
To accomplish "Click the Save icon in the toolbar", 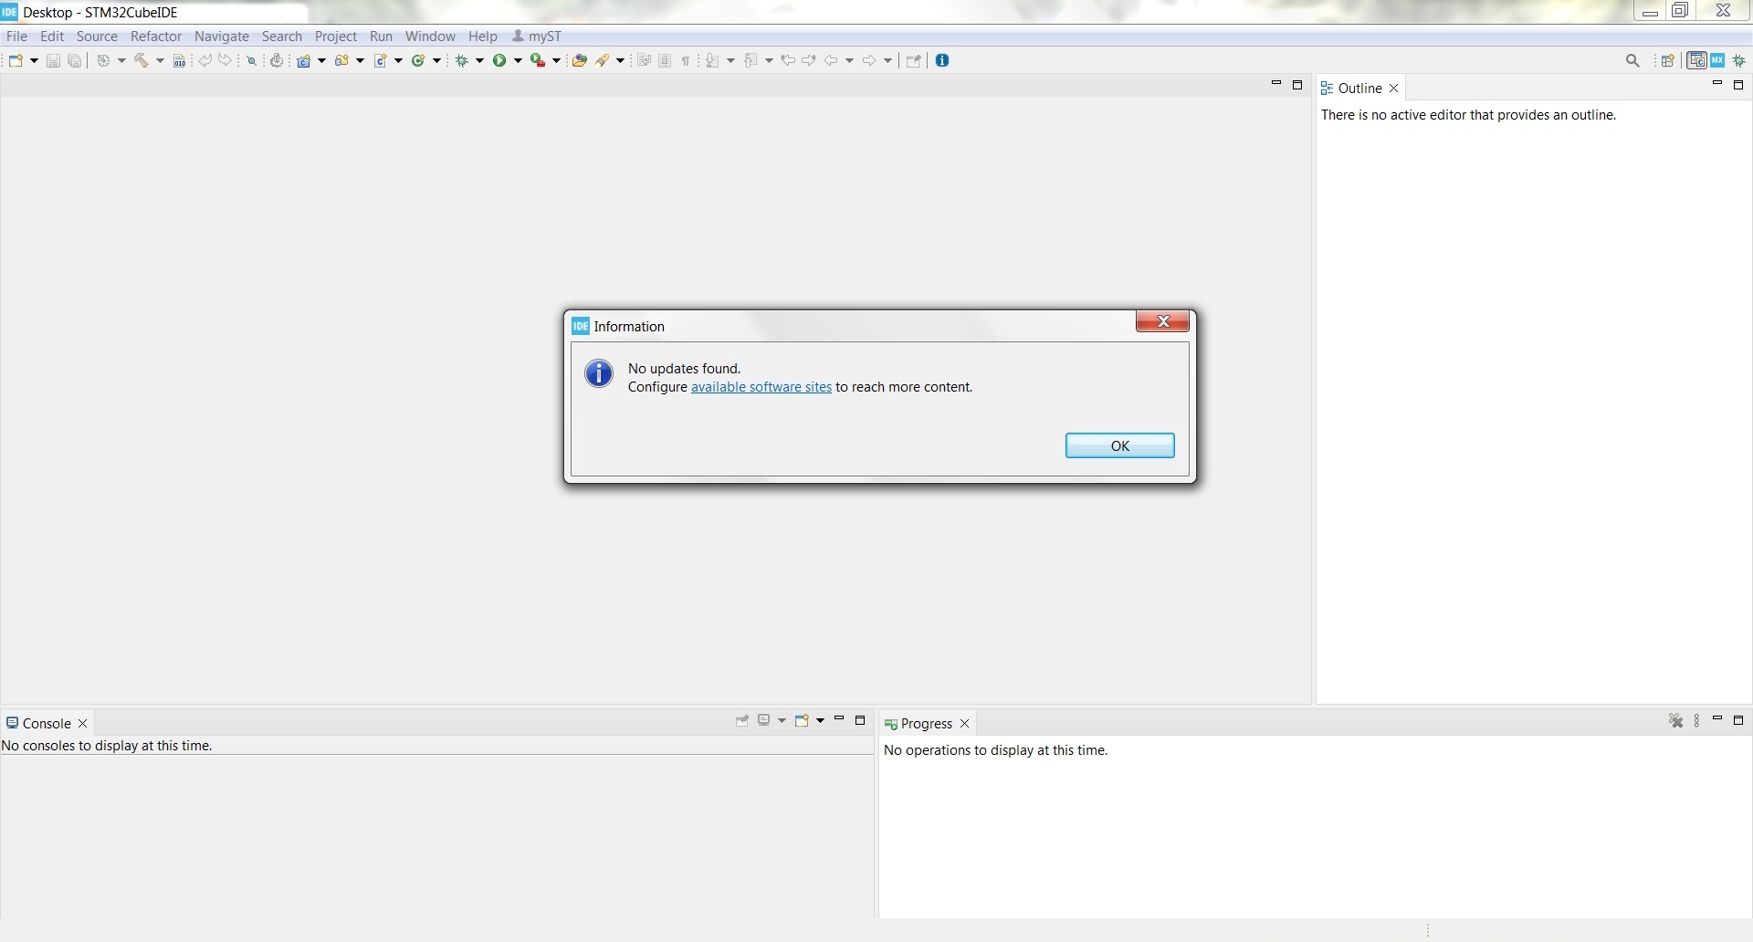I will [53, 60].
